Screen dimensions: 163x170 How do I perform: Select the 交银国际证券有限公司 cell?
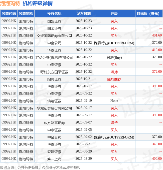(x=54, y=35)
